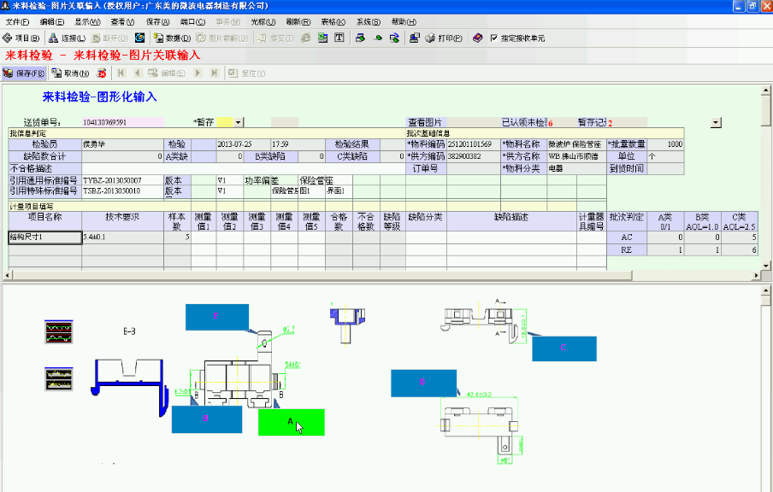Expand the 暂存 dropdown arrow

[x=239, y=123]
